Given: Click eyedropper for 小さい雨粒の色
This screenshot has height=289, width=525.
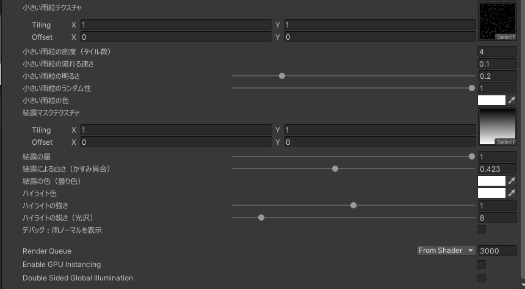Looking at the screenshot, I should tap(512, 100).
